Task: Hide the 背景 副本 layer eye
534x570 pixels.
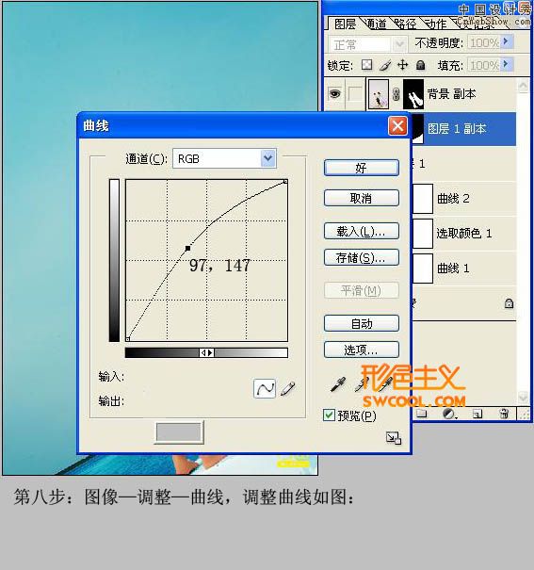Action: 334,94
